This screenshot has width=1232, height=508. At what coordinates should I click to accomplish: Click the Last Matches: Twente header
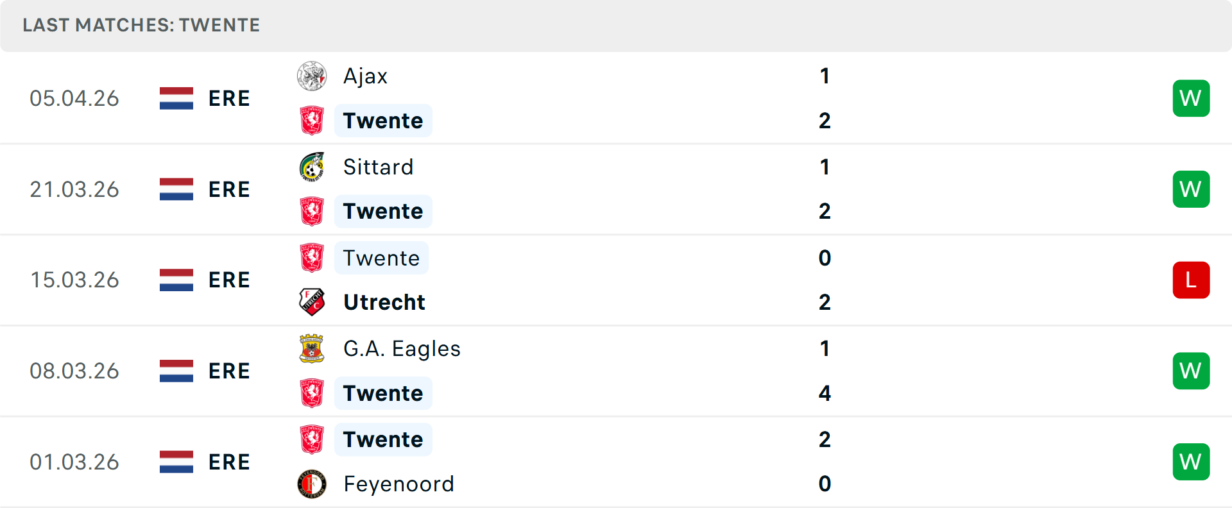pos(141,25)
